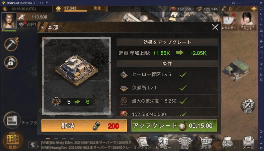Click the plus icon to add currency

[254, 9]
